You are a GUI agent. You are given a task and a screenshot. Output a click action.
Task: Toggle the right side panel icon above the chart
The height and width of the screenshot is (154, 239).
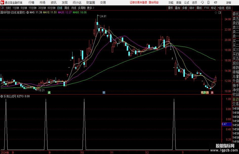(x=220, y=13)
